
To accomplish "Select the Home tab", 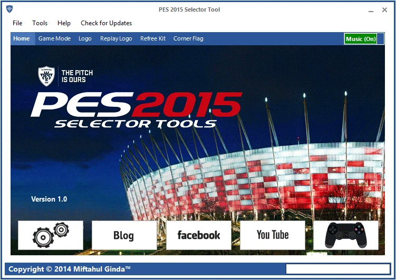I will (x=22, y=38).
